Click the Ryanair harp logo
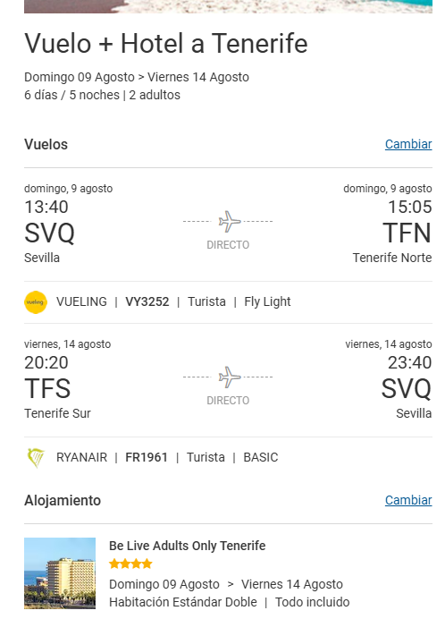Image resolution: width=445 pixels, height=619 pixels. (x=36, y=457)
